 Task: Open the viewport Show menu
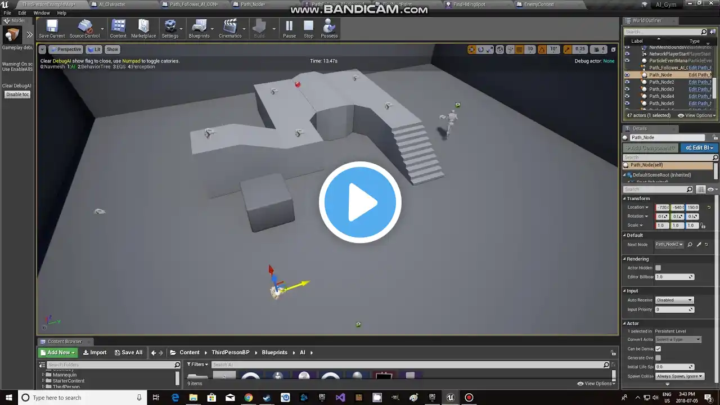tap(112, 49)
